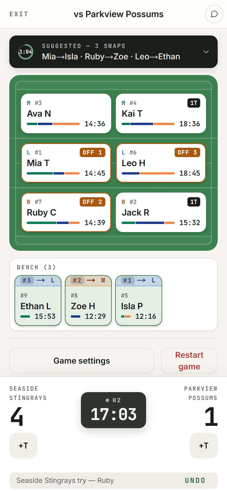Undo the Ruby try entry

pos(195,481)
